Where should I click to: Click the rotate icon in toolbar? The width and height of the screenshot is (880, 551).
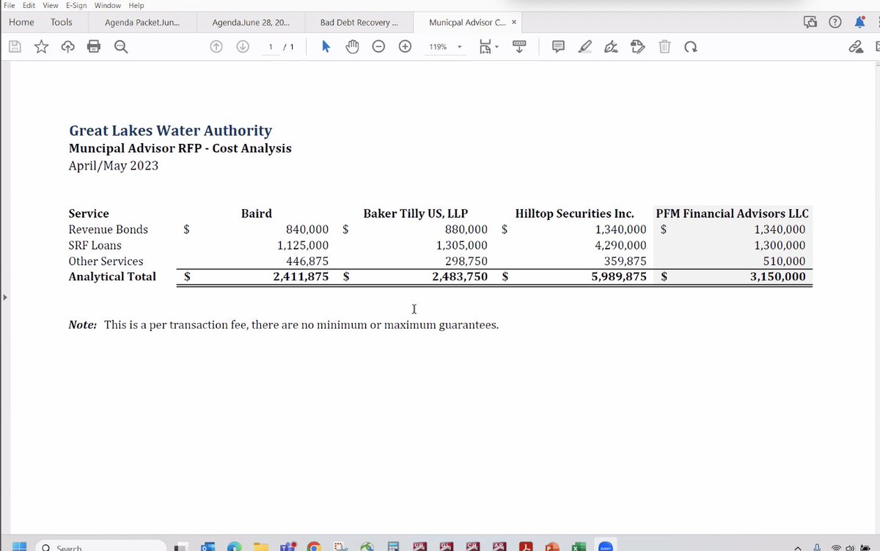(690, 47)
